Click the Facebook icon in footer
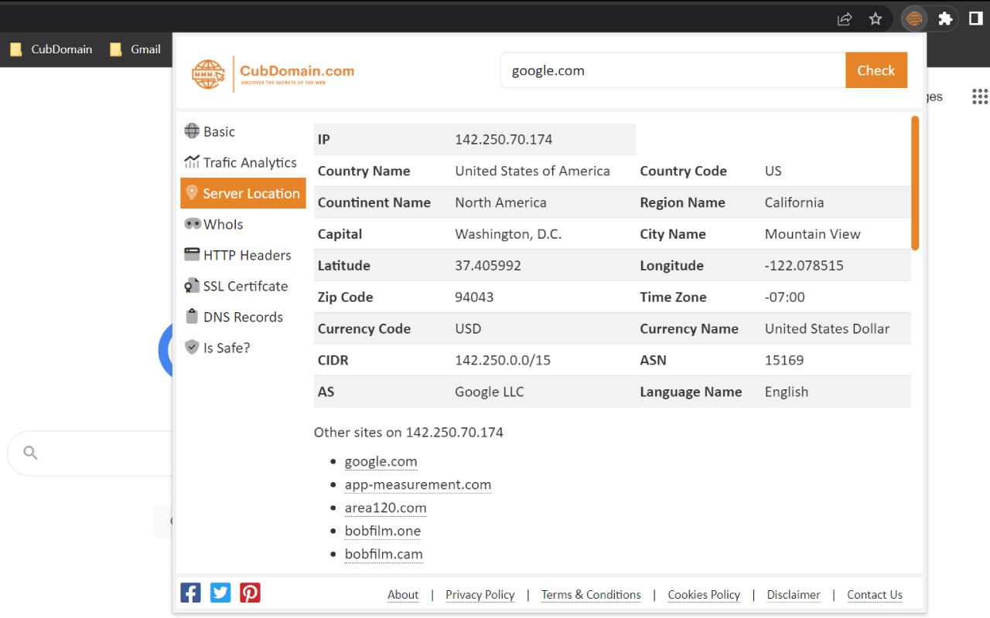Image resolution: width=990 pixels, height=618 pixels. click(190, 593)
